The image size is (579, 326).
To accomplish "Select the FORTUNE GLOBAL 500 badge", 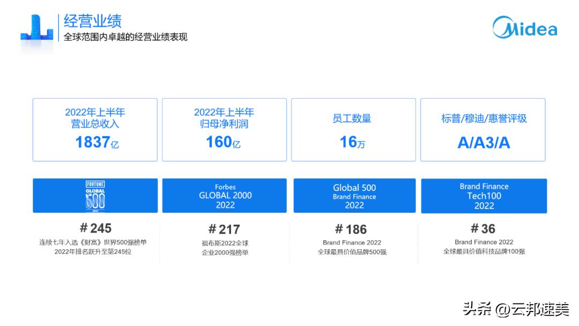I will (94, 195).
